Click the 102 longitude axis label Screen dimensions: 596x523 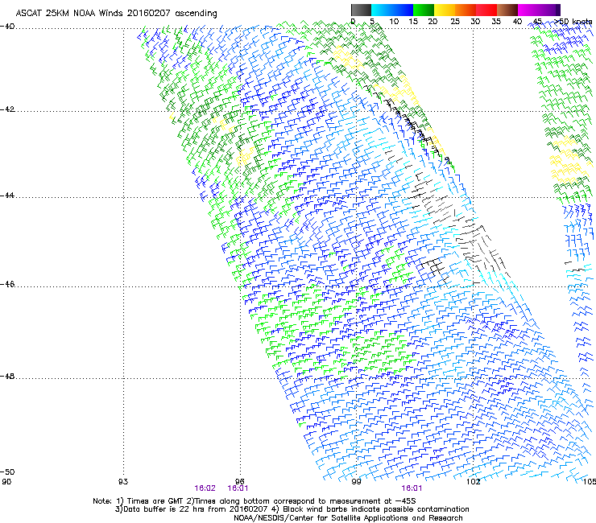click(x=473, y=482)
